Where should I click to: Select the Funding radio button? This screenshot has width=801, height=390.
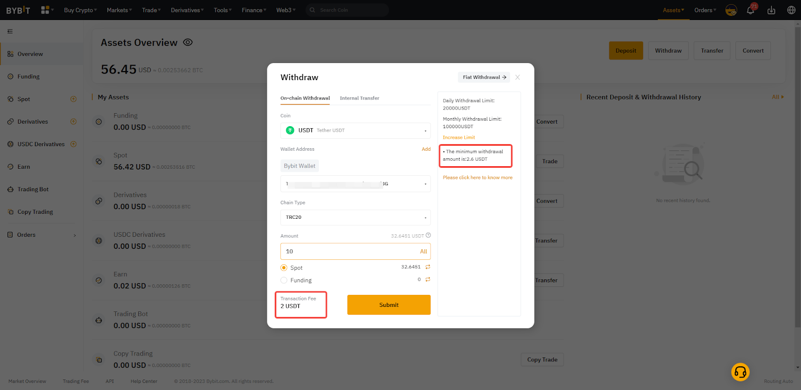(284, 280)
